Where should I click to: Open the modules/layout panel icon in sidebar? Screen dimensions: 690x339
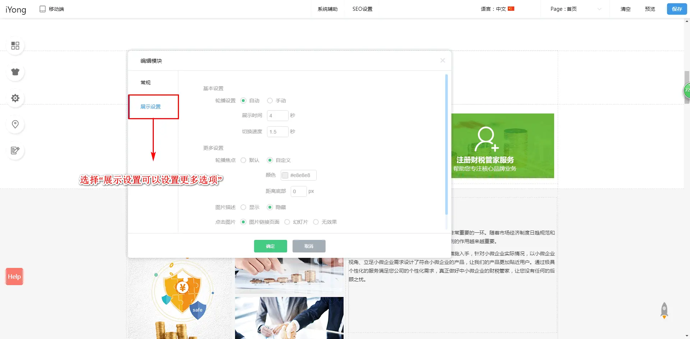click(15, 46)
